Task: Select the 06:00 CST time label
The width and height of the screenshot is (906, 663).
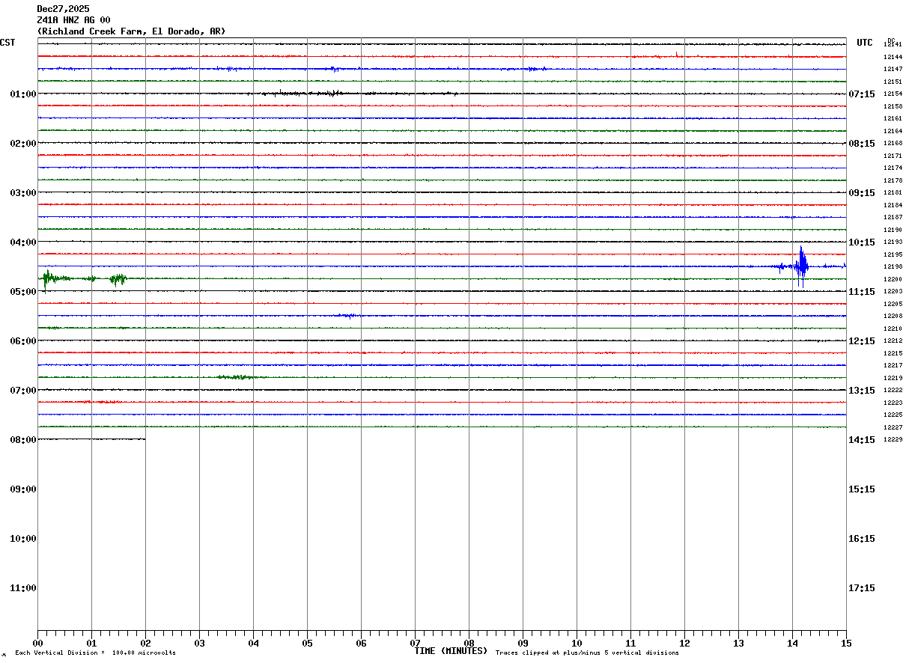Action: (23, 341)
